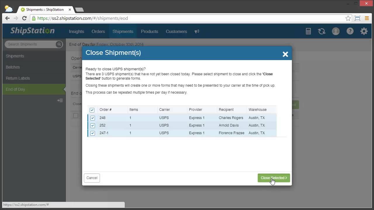
Task: Click recipient Charles Rogers cell
Action: (231, 118)
